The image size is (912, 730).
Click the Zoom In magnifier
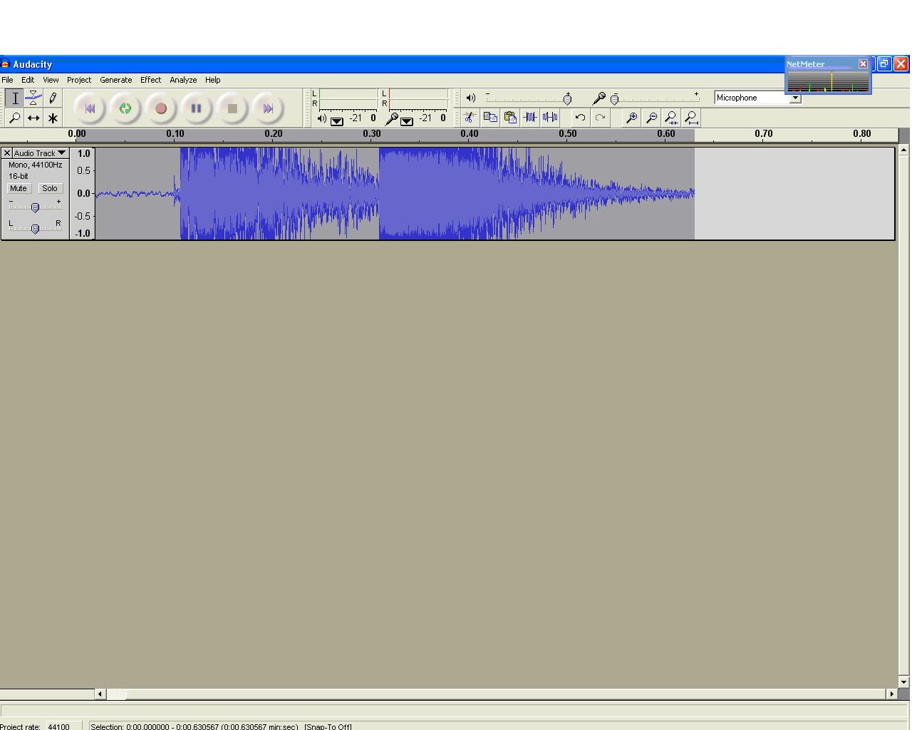(x=631, y=118)
